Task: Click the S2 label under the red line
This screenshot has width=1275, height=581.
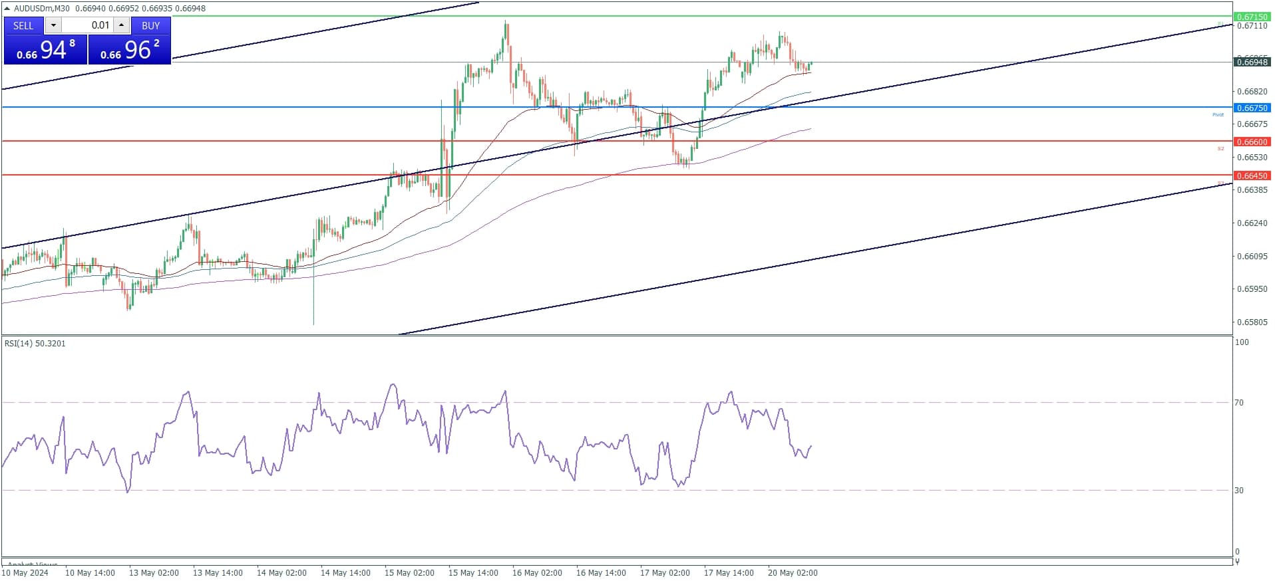Action: click(x=1220, y=149)
